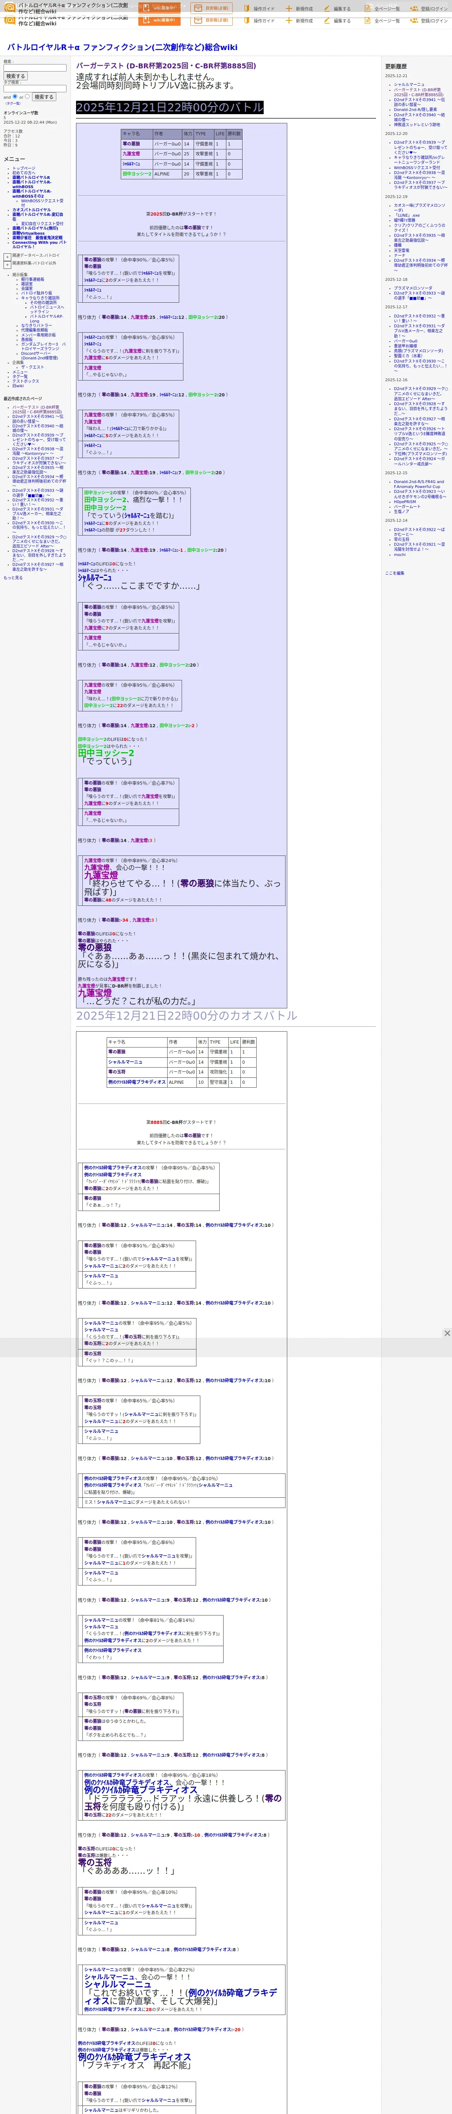Image resolution: width=452 pixels, height=2114 pixels.
Task: Open 直轄バトルロイヤル(無印) menu link
Action: 35,229
